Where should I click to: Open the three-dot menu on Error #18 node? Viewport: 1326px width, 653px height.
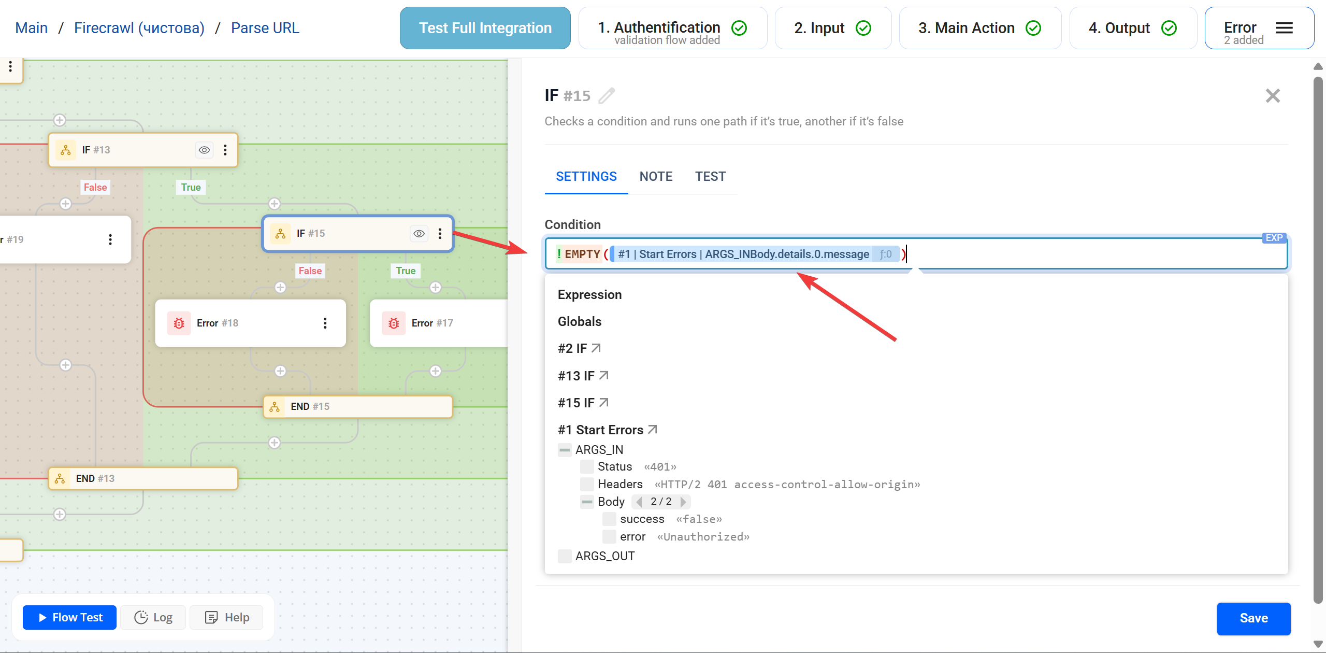[x=325, y=323]
